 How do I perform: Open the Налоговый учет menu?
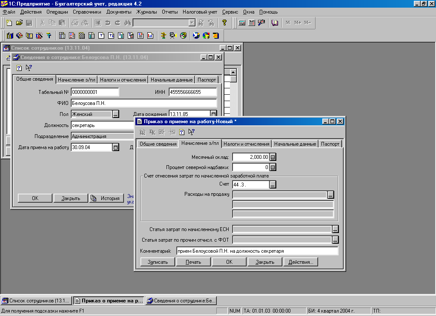200,12
